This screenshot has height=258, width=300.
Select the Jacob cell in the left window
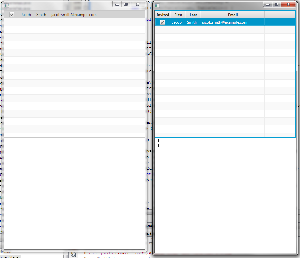[26, 15]
